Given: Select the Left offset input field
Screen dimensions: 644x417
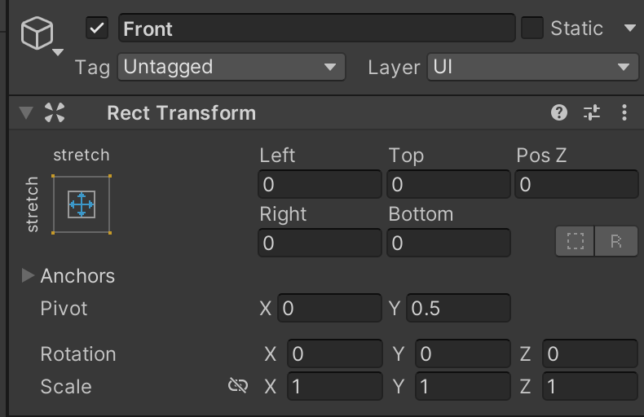Looking at the screenshot, I should click(x=320, y=184).
